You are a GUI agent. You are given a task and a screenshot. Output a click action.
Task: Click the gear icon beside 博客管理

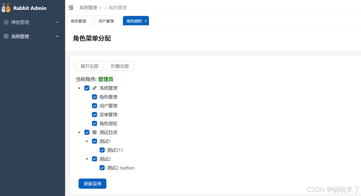(6, 22)
